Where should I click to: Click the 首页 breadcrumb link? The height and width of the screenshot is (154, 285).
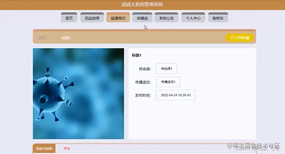[x=43, y=38]
